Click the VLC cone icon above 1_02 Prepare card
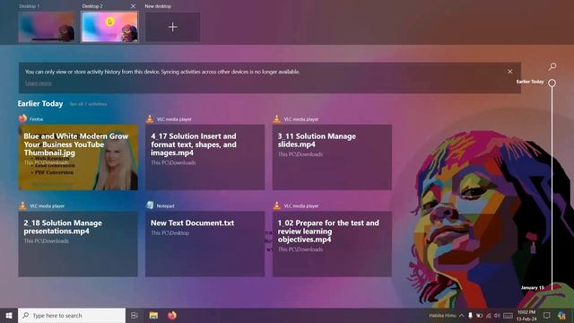 point(277,205)
